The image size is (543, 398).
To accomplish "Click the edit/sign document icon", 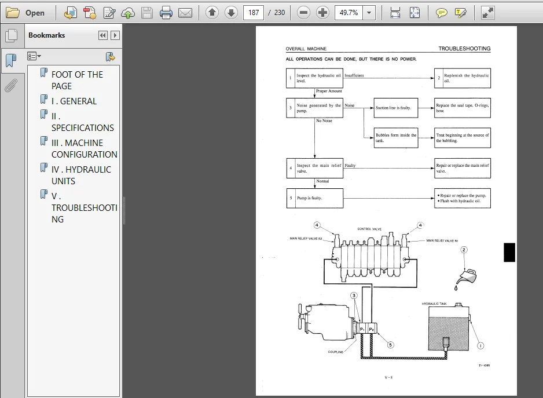I will point(109,13).
